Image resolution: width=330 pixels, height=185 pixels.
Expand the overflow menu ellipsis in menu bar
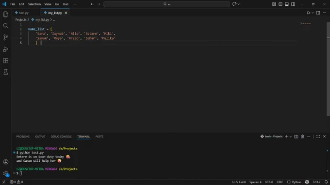pyautogui.click(x=75, y=4)
